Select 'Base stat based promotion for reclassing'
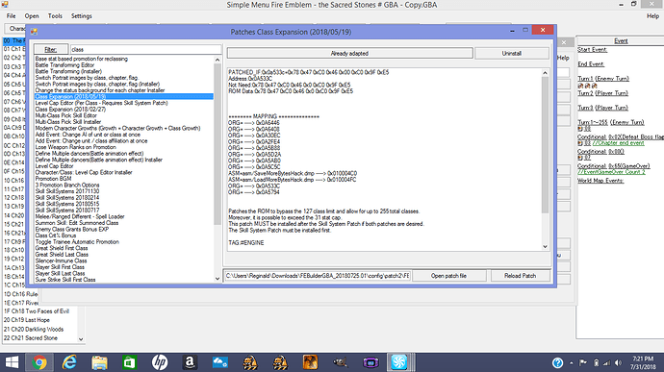 coord(81,59)
